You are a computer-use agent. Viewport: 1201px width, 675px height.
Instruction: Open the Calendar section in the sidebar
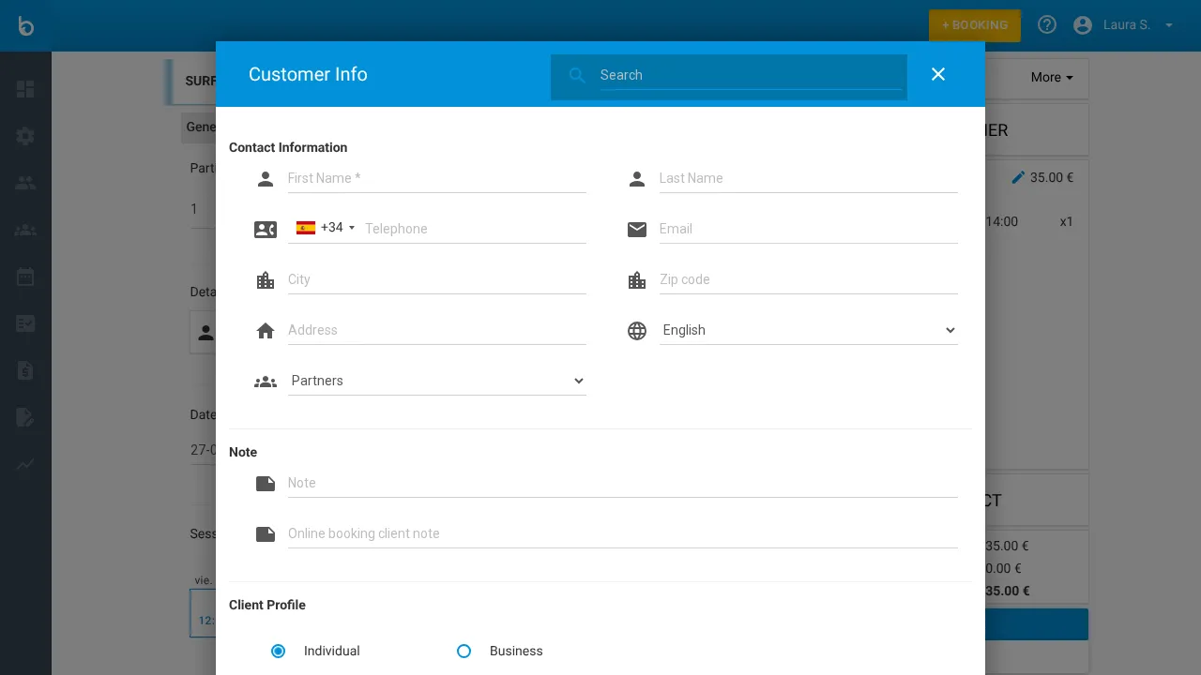25,277
